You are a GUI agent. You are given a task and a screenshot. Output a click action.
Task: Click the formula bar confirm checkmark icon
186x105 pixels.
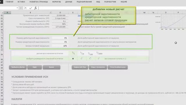[31, 8]
